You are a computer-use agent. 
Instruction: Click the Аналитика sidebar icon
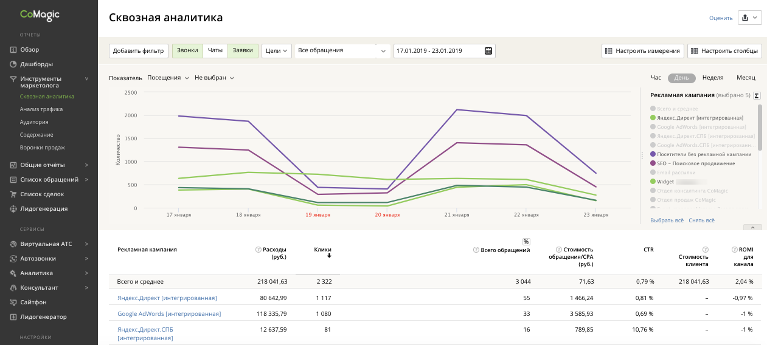[x=13, y=273]
